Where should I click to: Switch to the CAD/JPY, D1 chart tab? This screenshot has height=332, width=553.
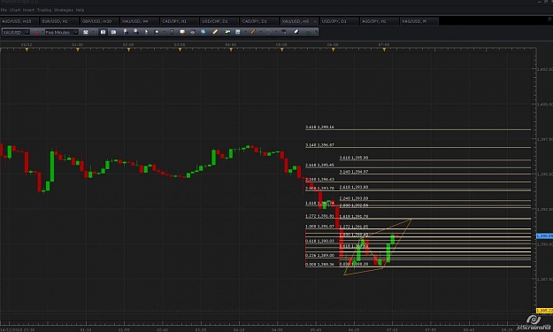tap(259, 21)
